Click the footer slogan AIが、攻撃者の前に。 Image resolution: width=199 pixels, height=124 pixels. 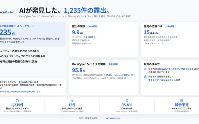[89, 118]
